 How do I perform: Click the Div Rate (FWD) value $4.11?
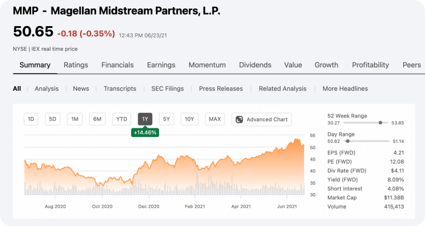[x=397, y=171]
